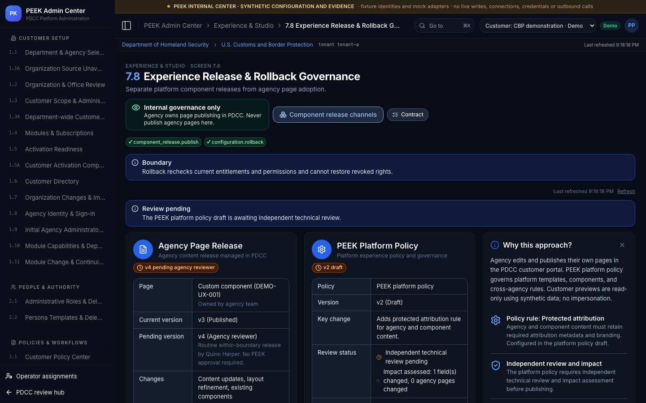Viewport: 646px width, 403px height.
Task: Click the Contract button
Action: click(x=408, y=115)
